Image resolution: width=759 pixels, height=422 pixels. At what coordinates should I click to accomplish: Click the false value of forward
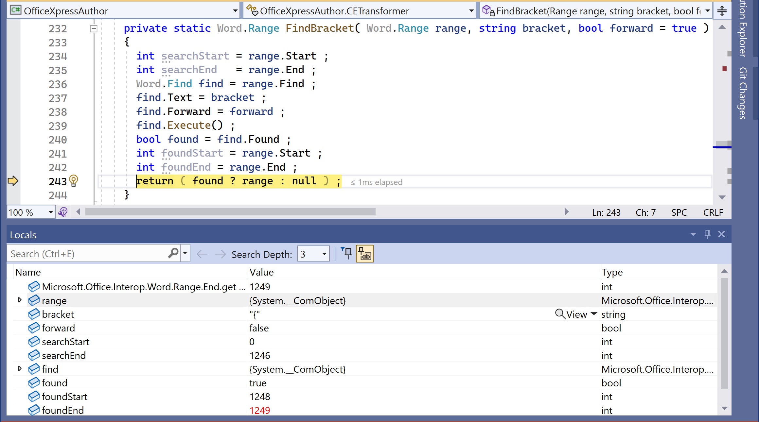(x=259, y=328)
